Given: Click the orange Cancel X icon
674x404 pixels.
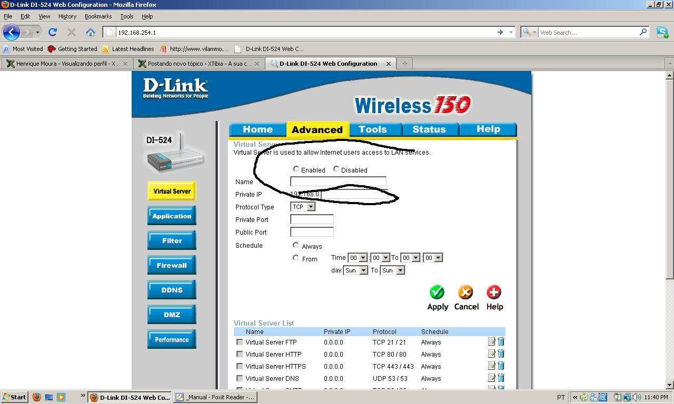Looking at the screenshot, I should coord(465,292).
